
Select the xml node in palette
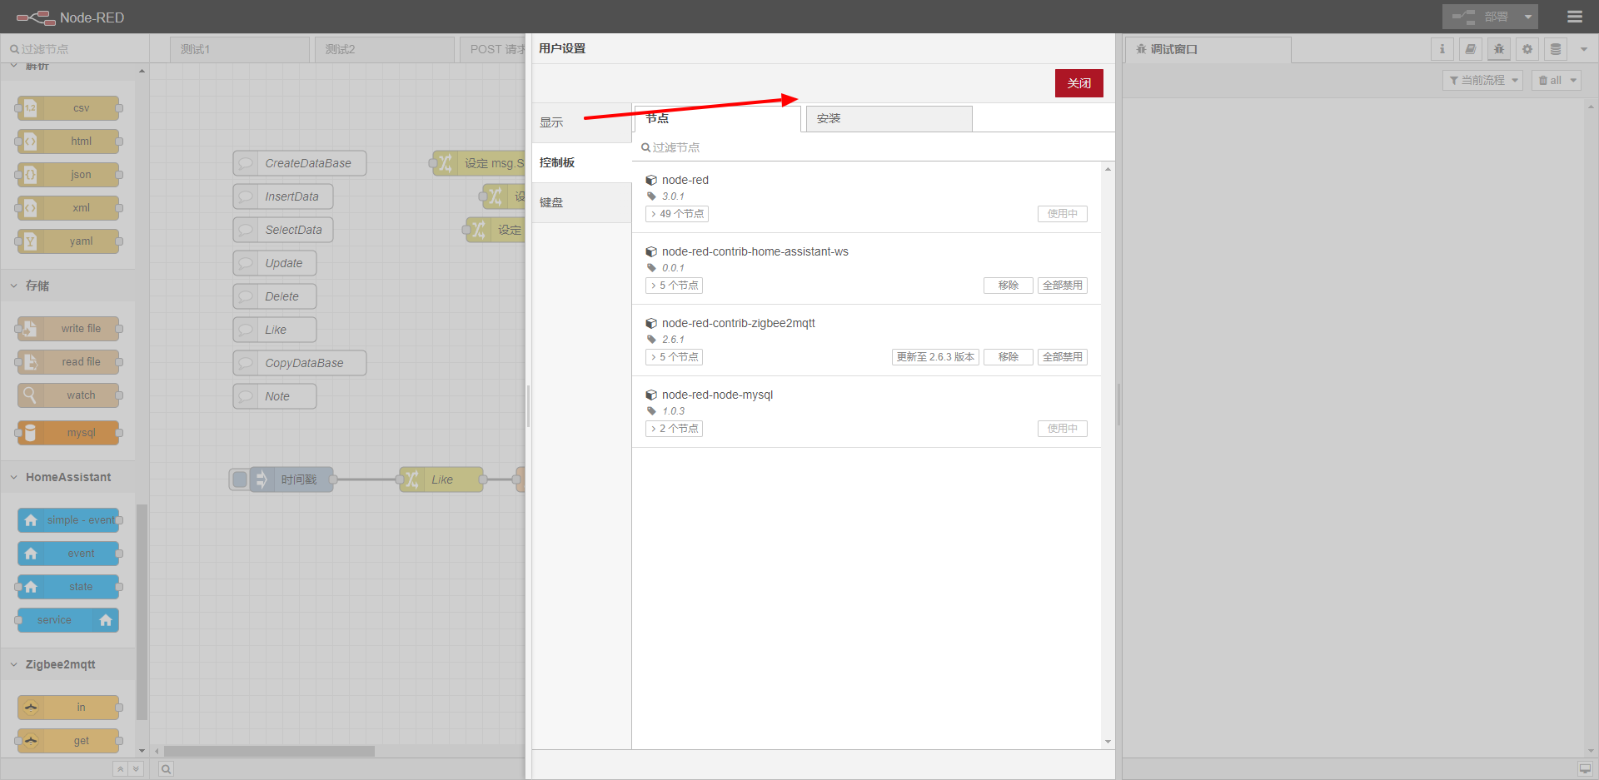(x=68, y=208)
